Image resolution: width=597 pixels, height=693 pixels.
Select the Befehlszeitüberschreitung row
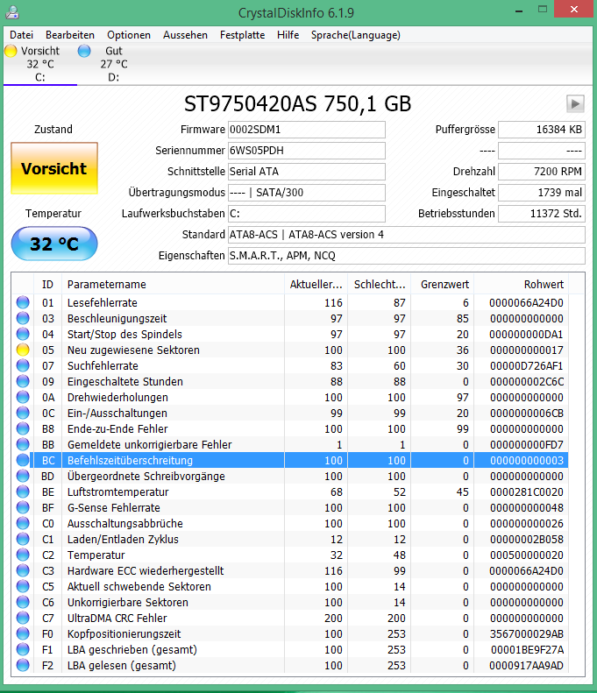[x=291, y=460]
